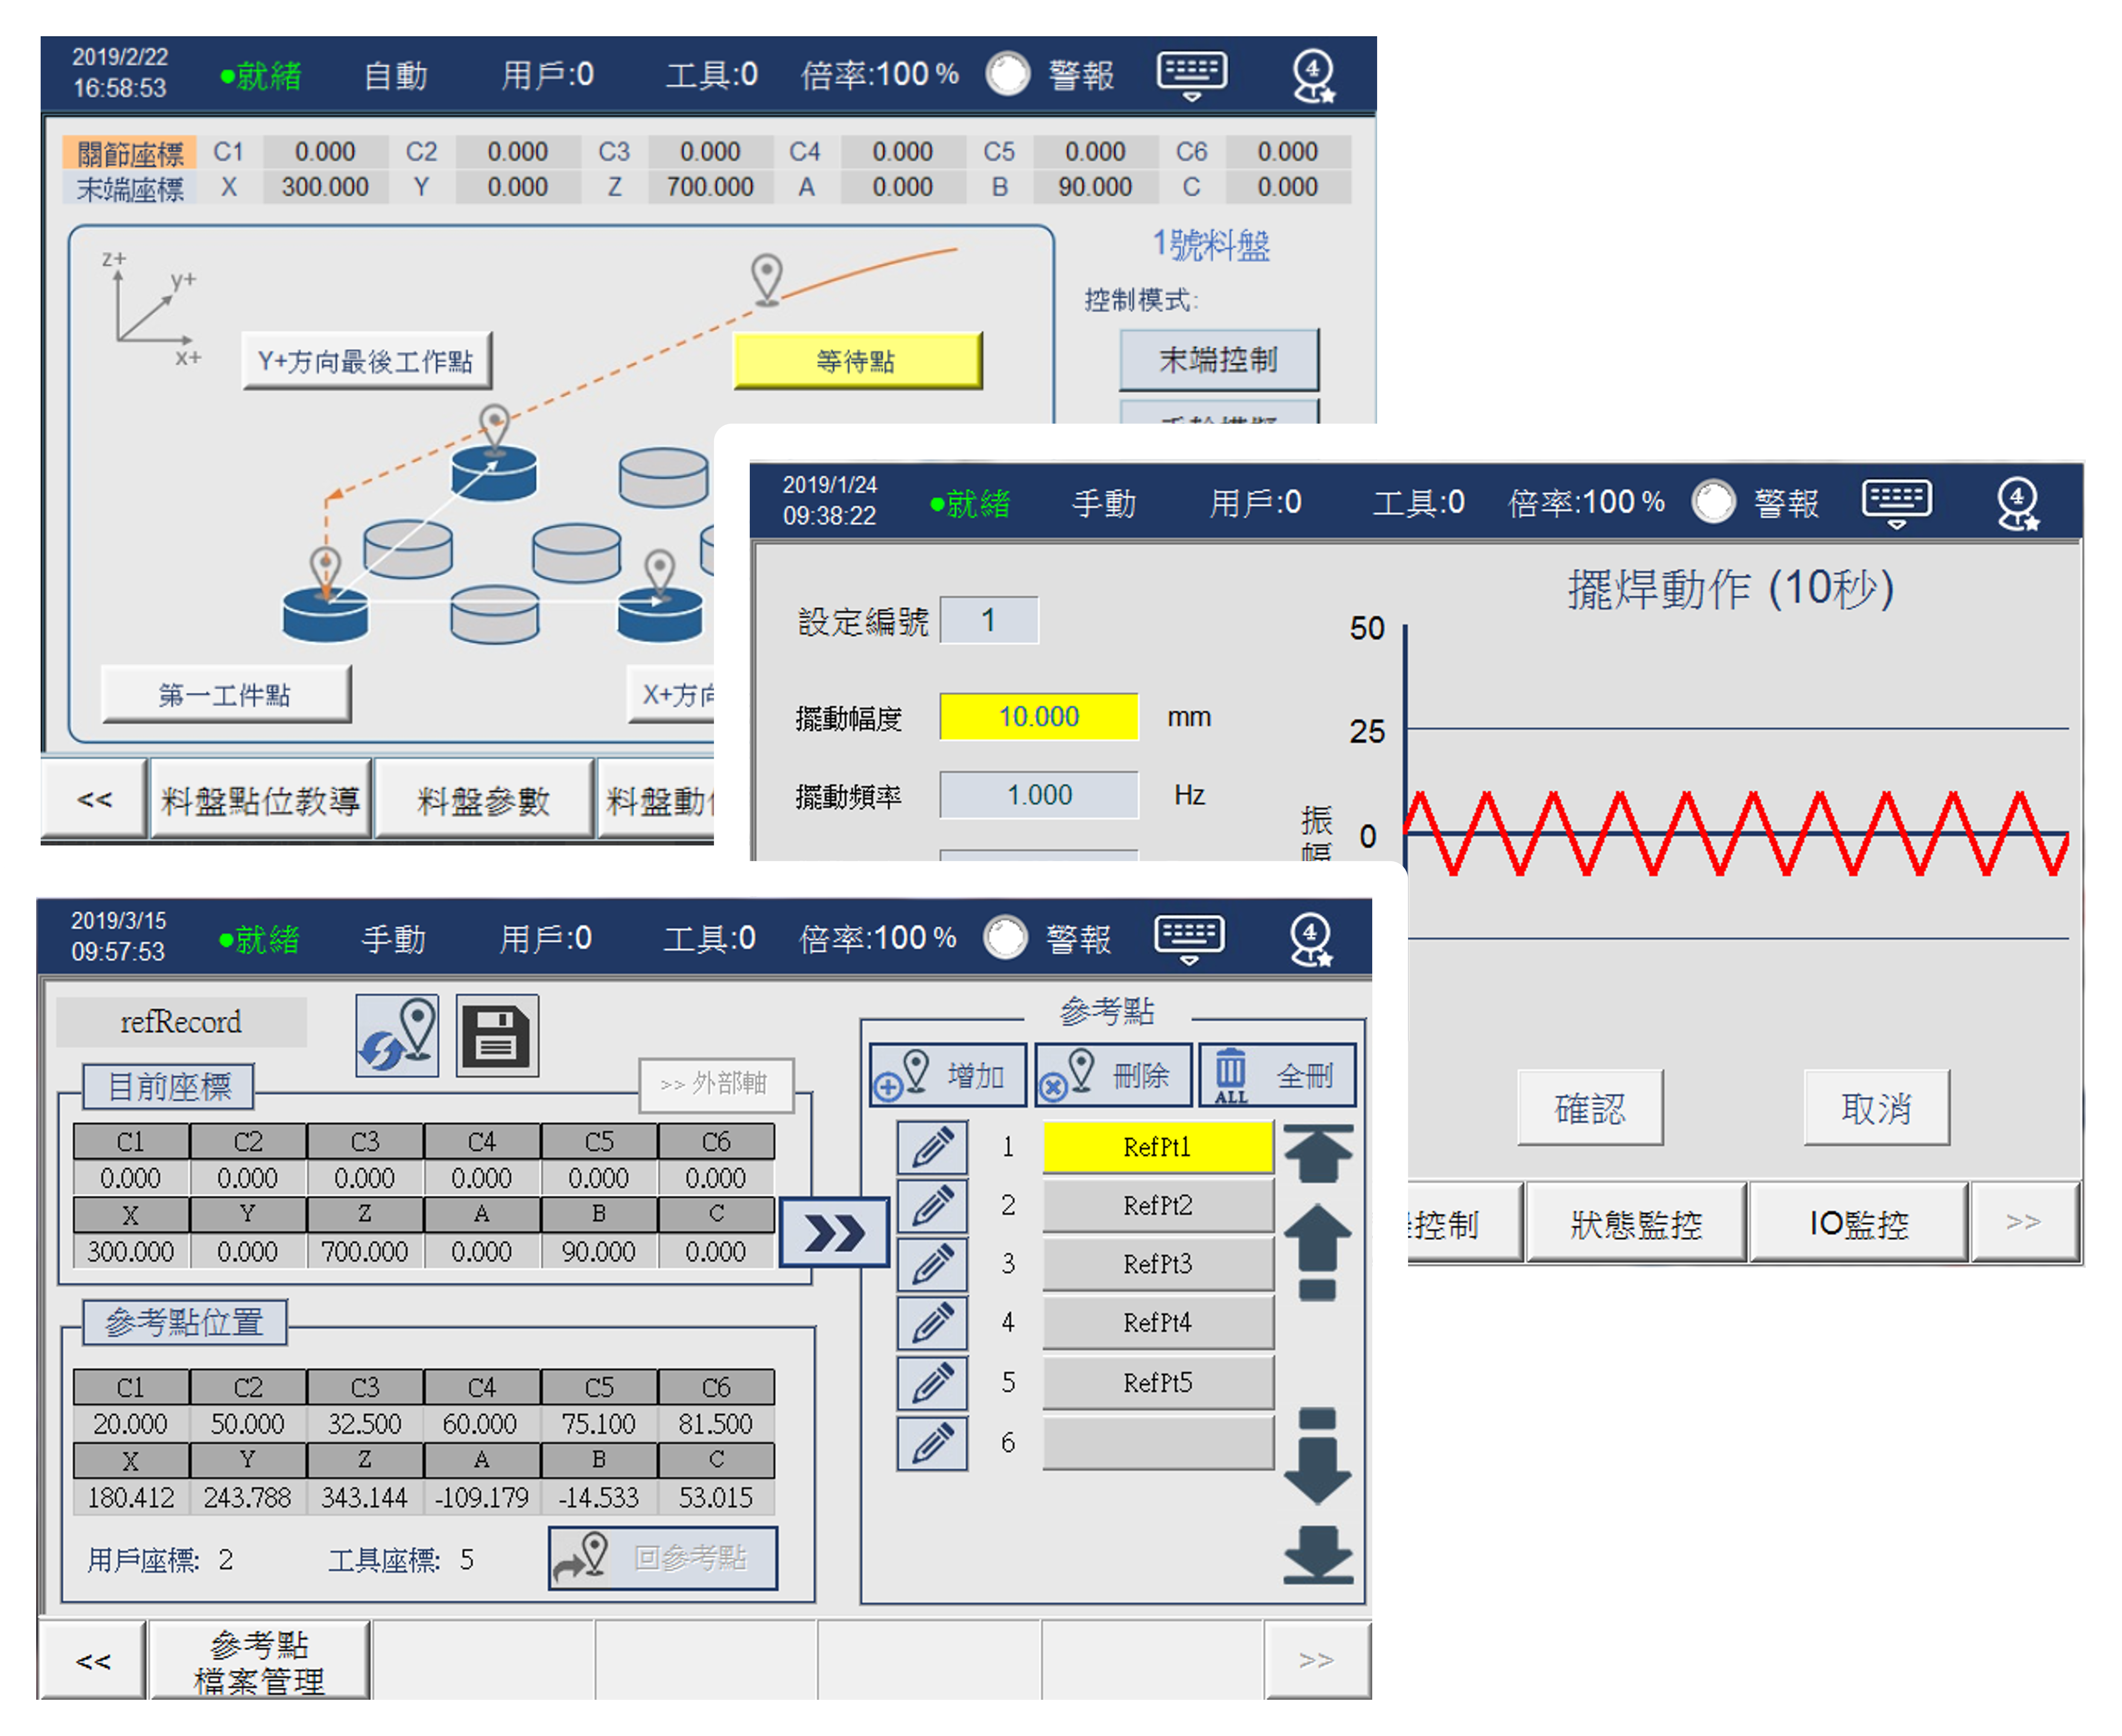
Task: Click 確認 confirm button
Action: point(1589,1108)
